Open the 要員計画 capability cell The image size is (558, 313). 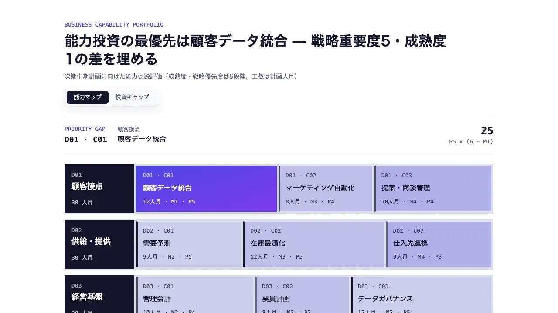tap(302, 295)
